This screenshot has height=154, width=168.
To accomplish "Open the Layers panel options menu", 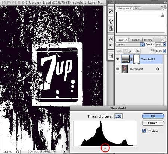I will (x=164, y=41).
